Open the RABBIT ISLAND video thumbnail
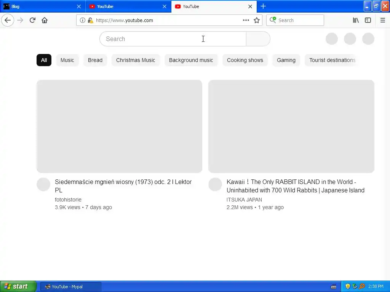 pyautogui.click(x=291, y=126)
